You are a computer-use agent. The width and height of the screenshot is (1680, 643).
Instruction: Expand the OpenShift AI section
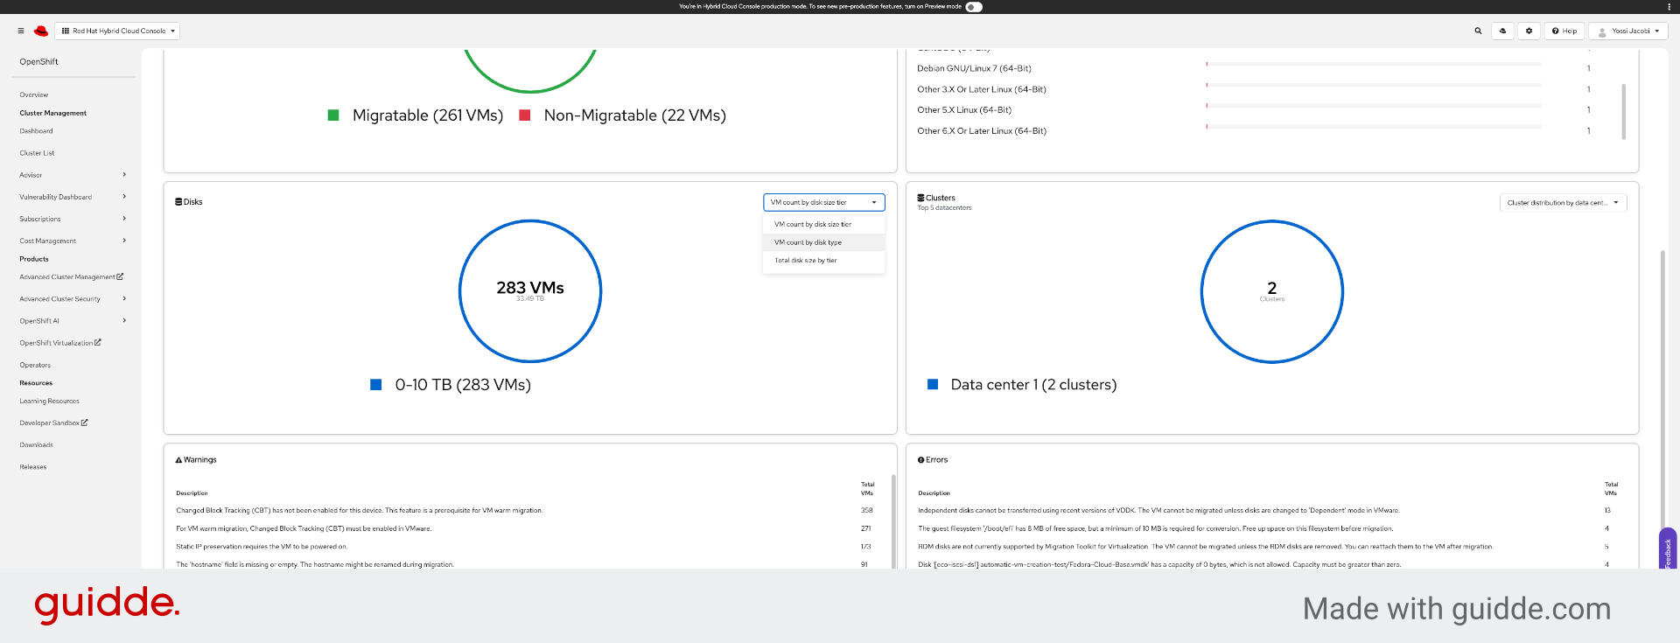(73, 321)
